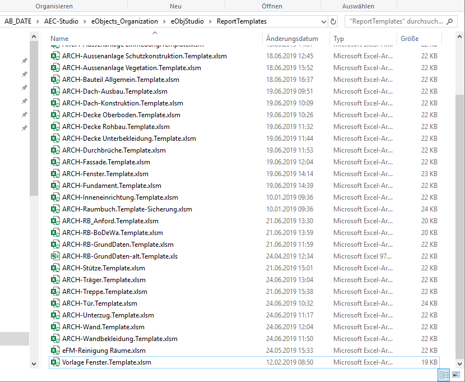The image size is (465, 382).
Task: Click Excel icon of ARCH-Raumbuch.Template-Sicherung file
Action: [55, 209]
